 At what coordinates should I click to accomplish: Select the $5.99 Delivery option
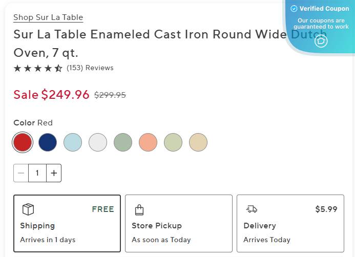[x=290, y=223]
